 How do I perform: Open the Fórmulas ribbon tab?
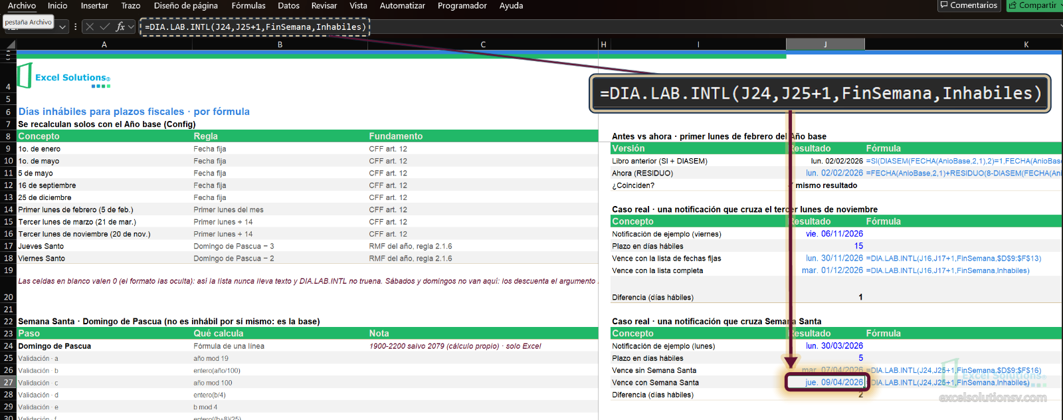coord(248,5)
